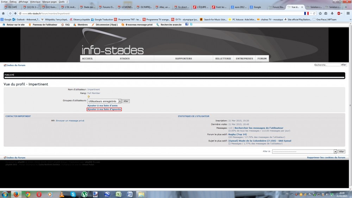352x198 pixels.
Task: Switch to the 'Forum Sta...' tab
Action: 276,7
